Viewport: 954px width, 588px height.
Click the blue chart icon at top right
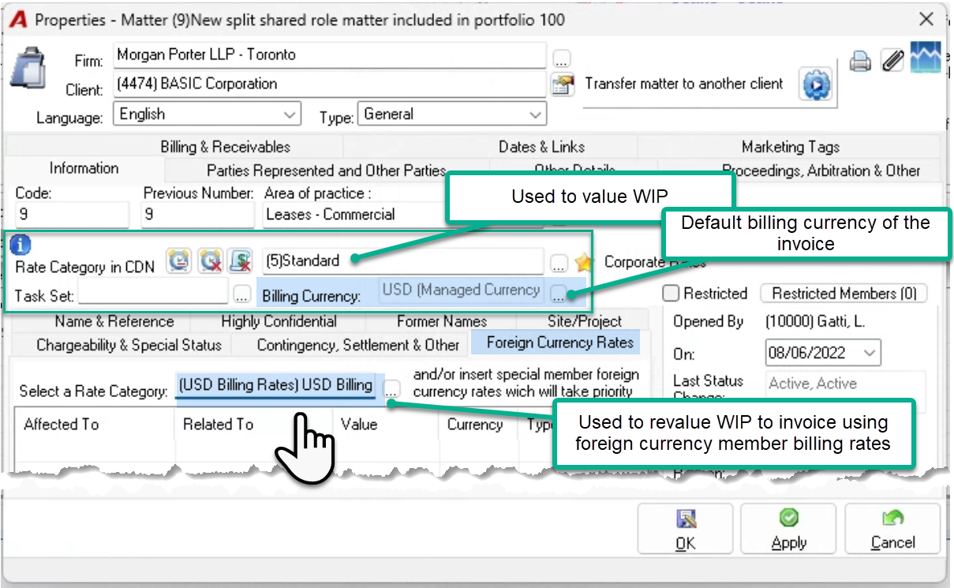pos(926,58)
